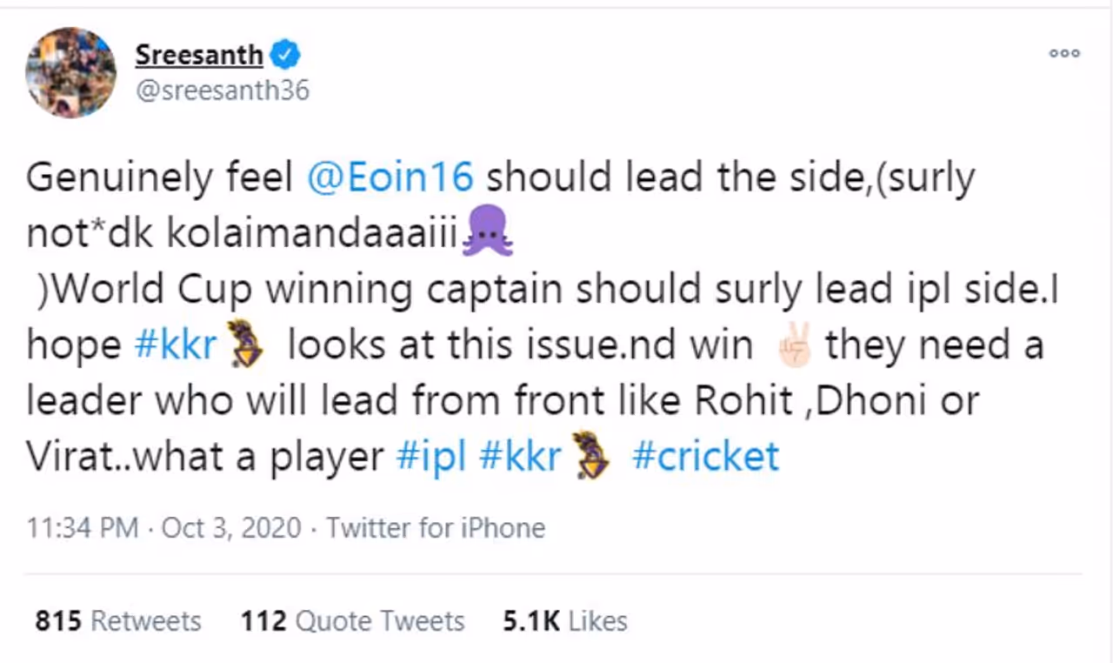Viewport: 1113px width, 663px height.
Task: Open the three-dot more options menu
Action: click(1063, 53)
